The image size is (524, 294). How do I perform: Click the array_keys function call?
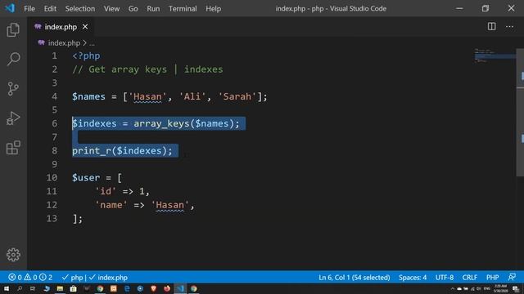coord(162,123)
